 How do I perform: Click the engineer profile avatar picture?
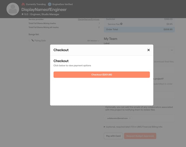pyautogui.click(x=13, y=9)
